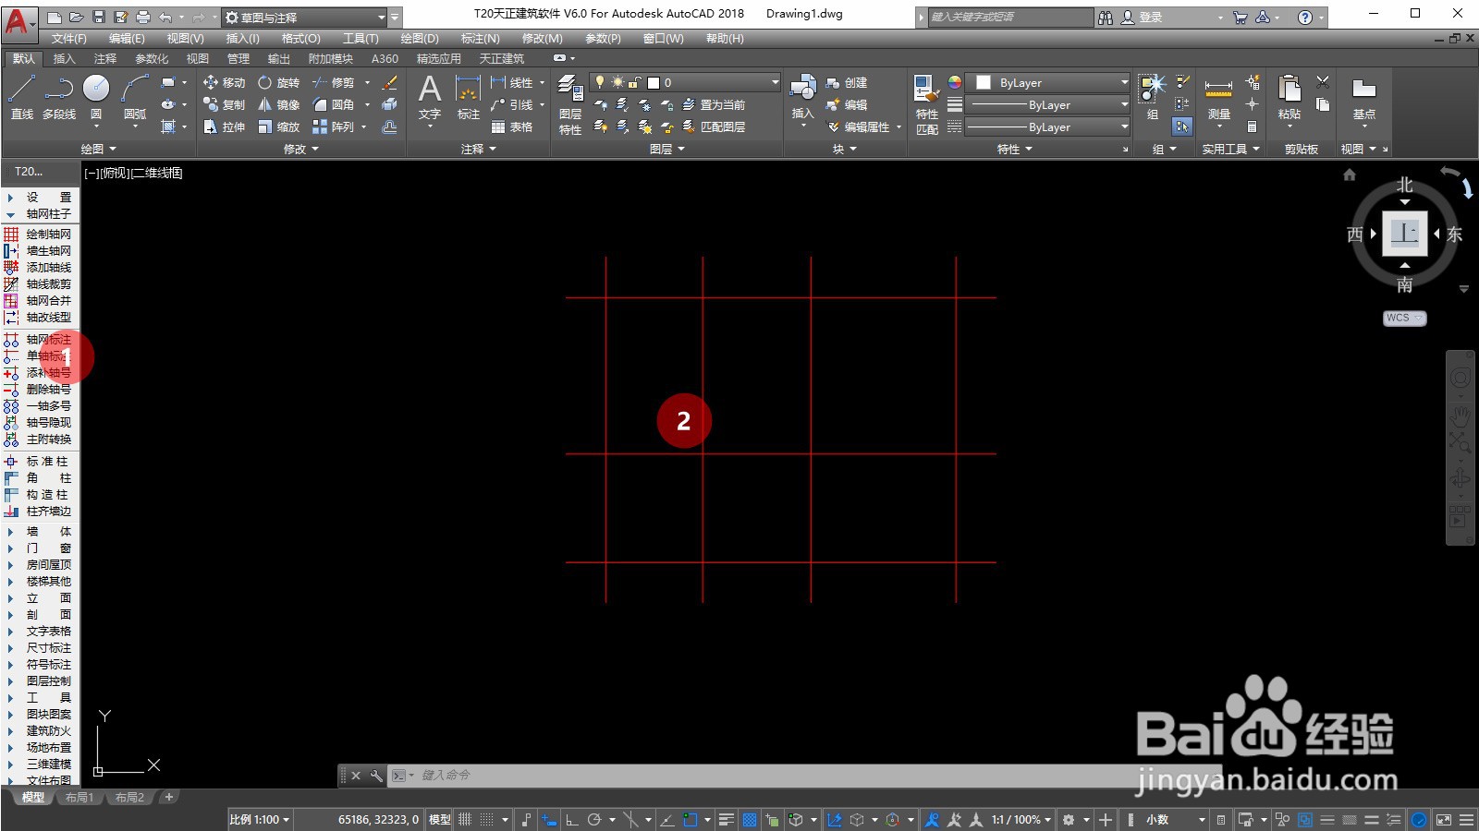This screenshot has width=1479, height=831.
Task: Click the Rotate (旋转) tool
Action: click(279, 82)
